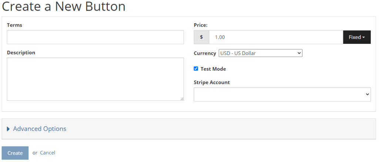Click the Stripe Account dropdown chevron arrow

[368, 94]
